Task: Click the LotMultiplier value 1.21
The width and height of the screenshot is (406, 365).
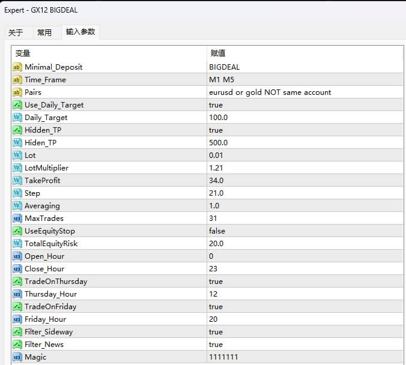Action: 216,168
